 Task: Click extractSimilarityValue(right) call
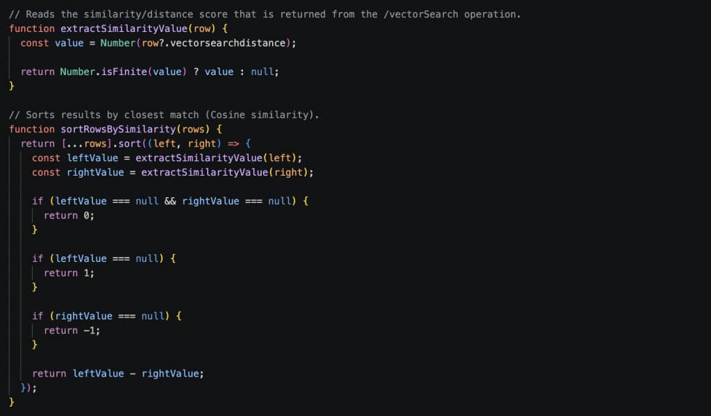click(224, 172)
